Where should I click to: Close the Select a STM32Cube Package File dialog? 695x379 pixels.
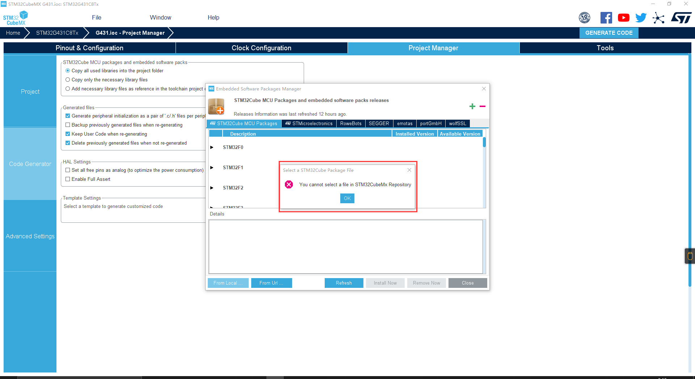click(x=409, y=170)
